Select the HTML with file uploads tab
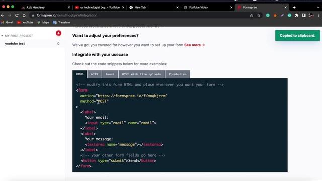This screenshot has width=322, height=181. [141, 74]
